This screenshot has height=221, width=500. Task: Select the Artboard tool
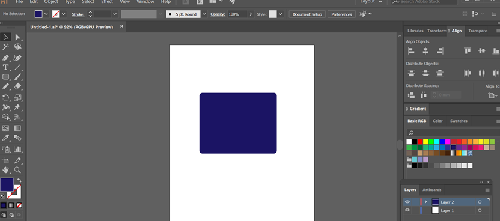6,160
